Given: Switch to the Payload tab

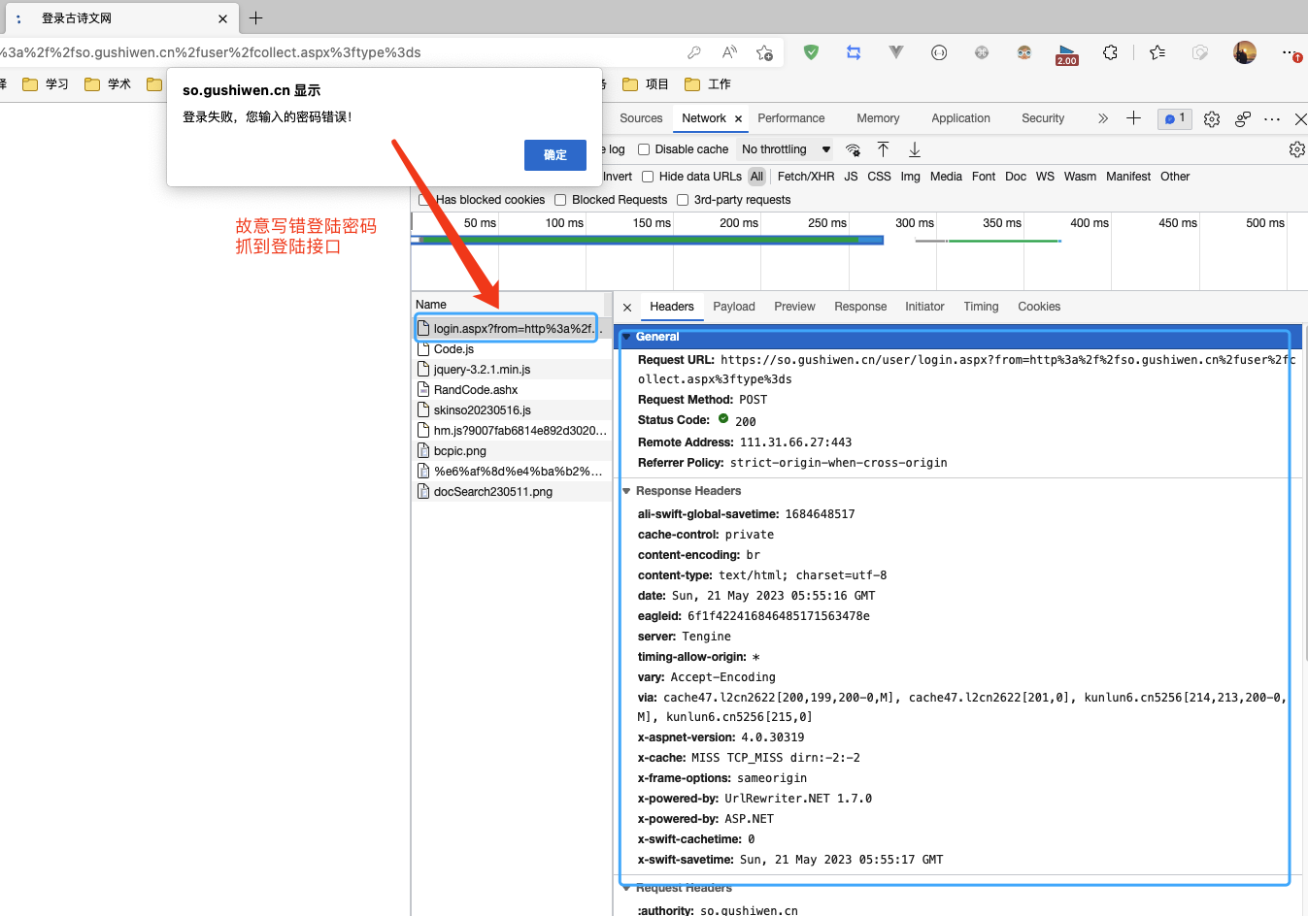Looking at the screenshot, I should 733,306.
